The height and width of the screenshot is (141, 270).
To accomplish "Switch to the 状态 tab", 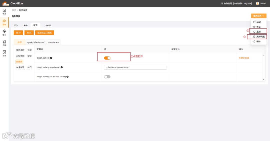I will coord(16,25).
